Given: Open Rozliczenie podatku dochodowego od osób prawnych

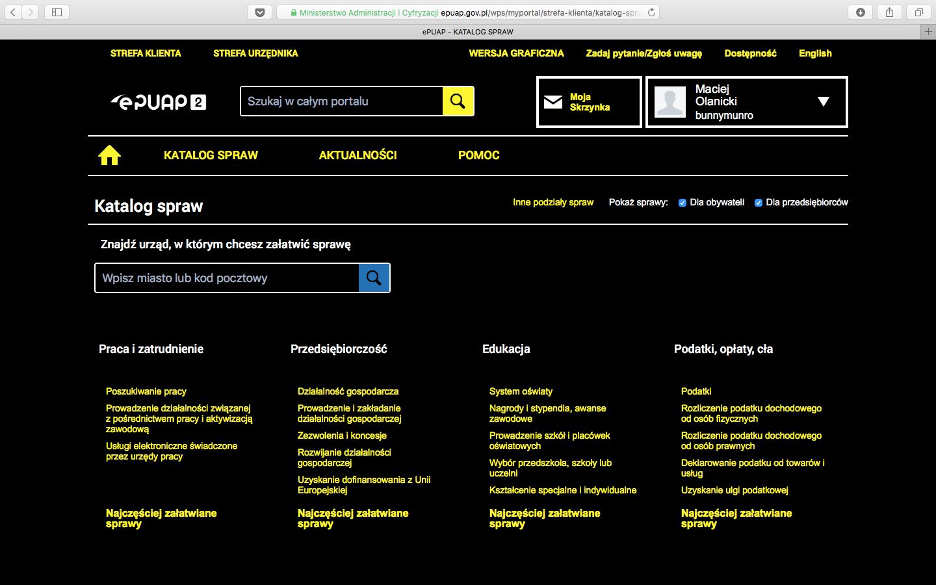Looking at the screenshot, I should tap(751, 441).
